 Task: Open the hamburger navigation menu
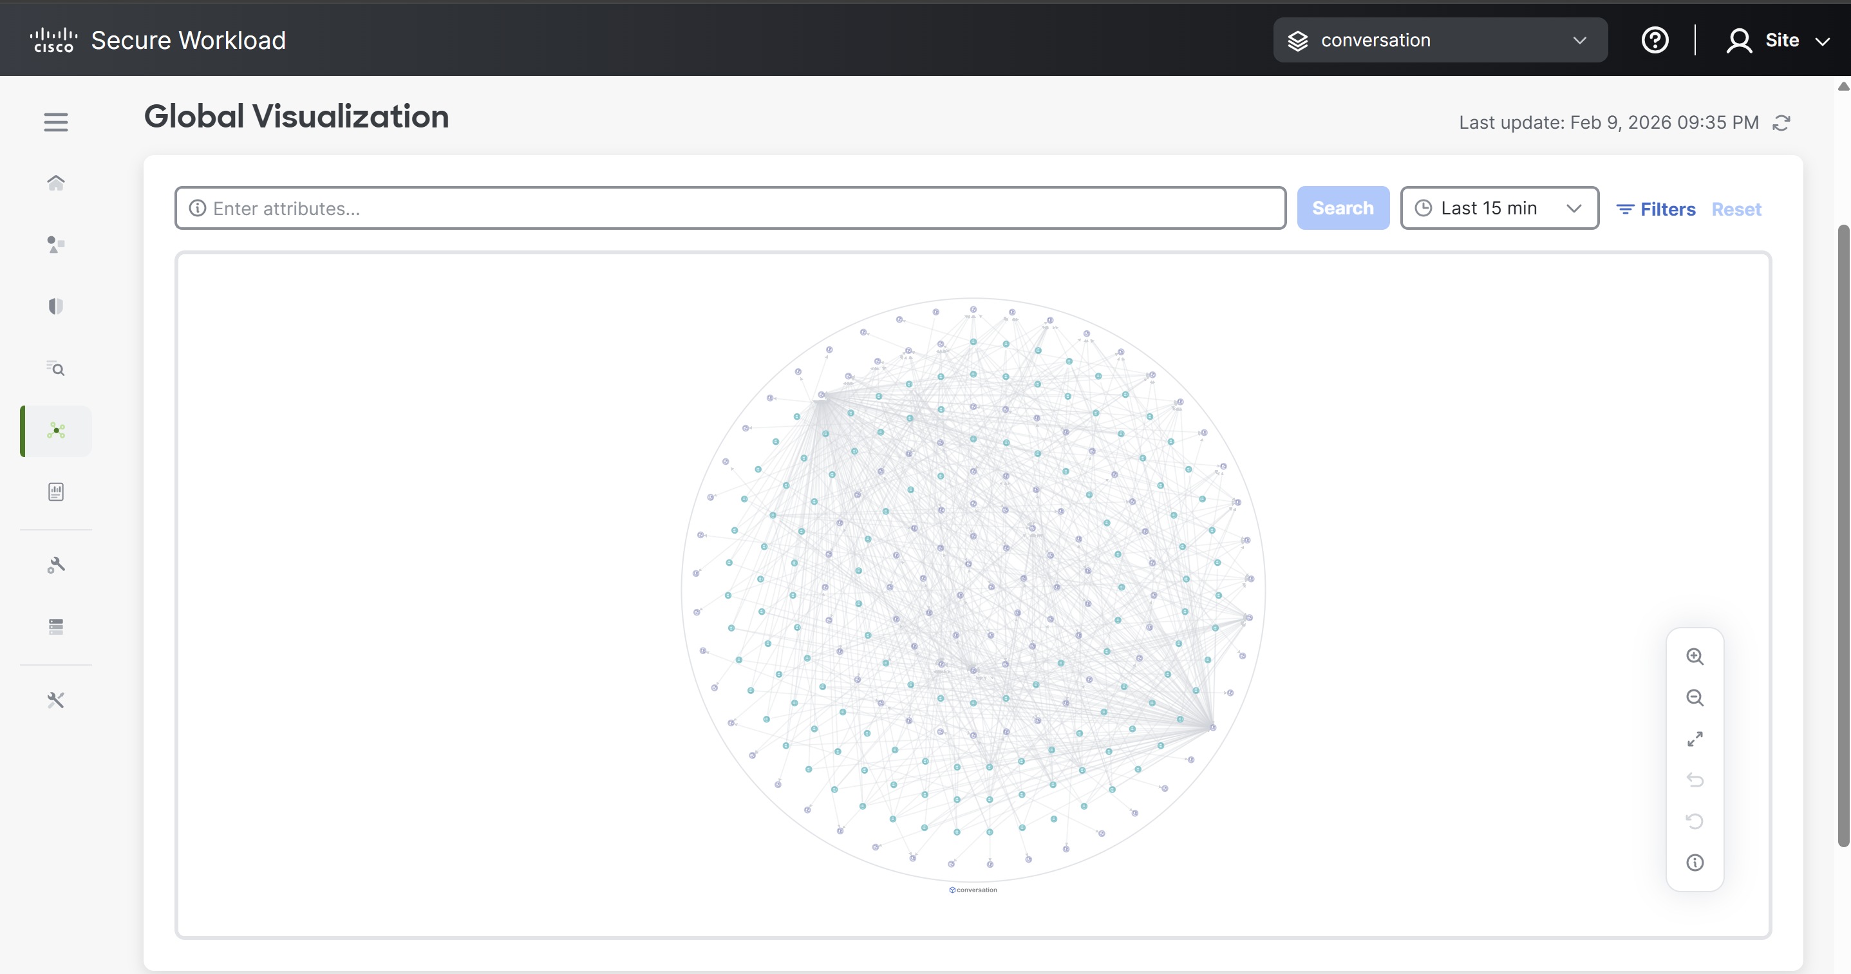55,122
